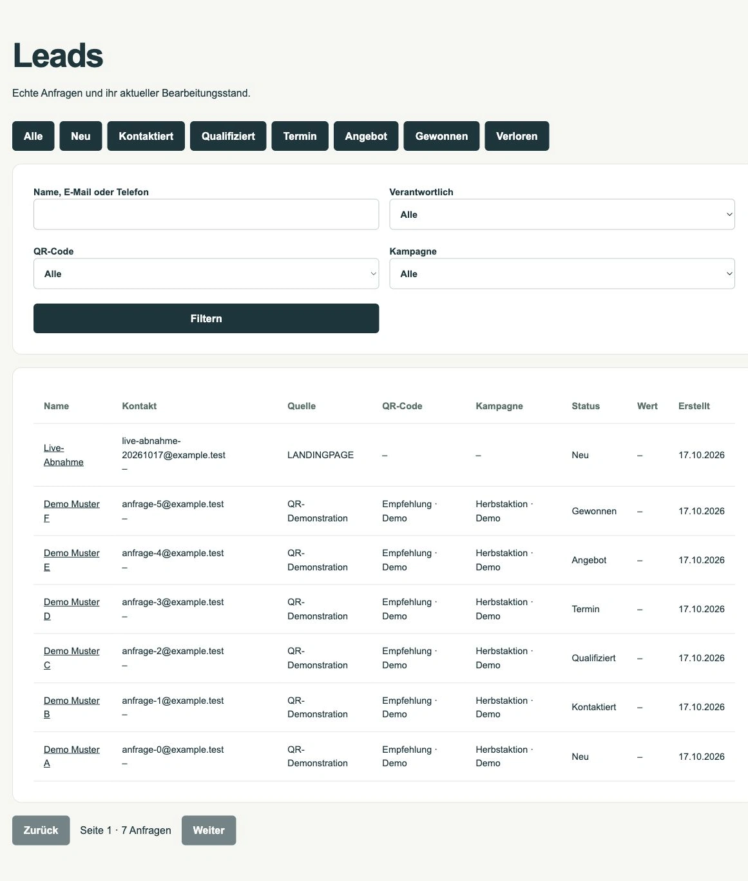The width and height of the screenshot is (748, 881).
Task: Click email anfrage-0@example.test
Action: 173,750
